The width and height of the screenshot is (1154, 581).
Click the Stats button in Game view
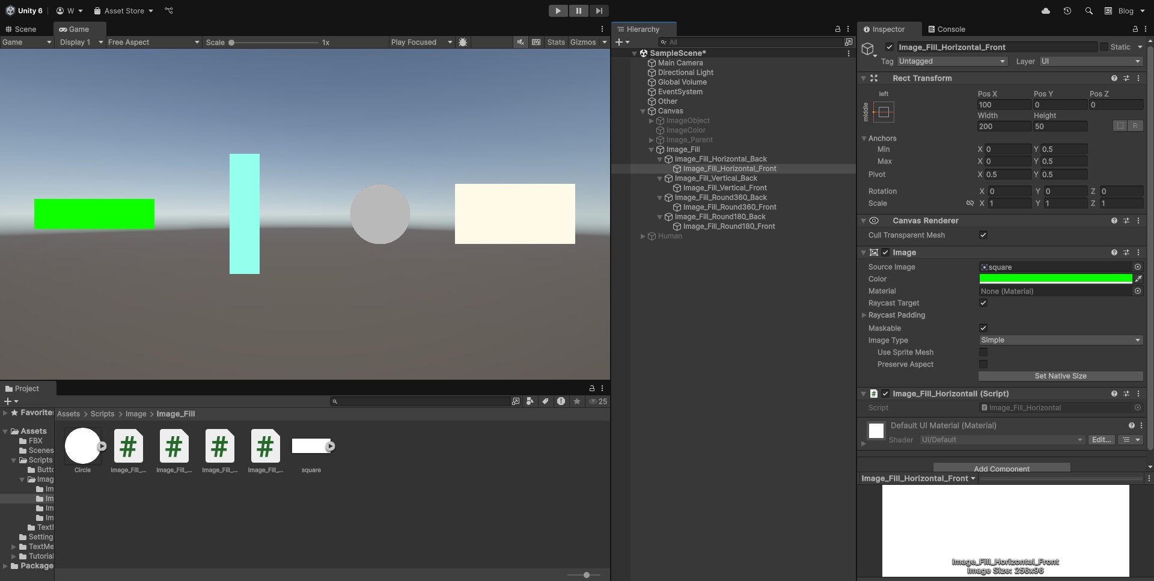click(555, 42)
